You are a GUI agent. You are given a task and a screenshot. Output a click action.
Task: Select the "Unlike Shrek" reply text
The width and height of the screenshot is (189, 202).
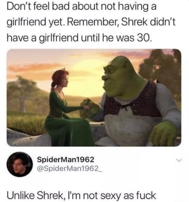pos(81,195)
